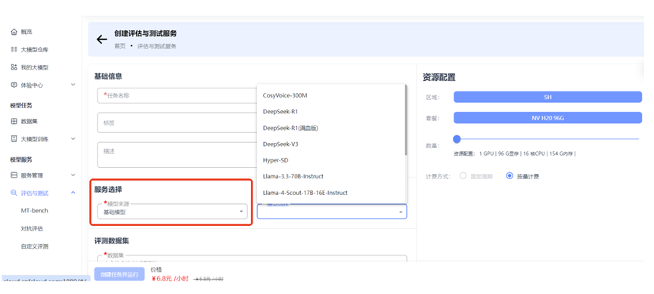The width and height of the screenshot is (654, 294).
Task: Click the 创建任务并运行 button
Action: pos(119,274)
